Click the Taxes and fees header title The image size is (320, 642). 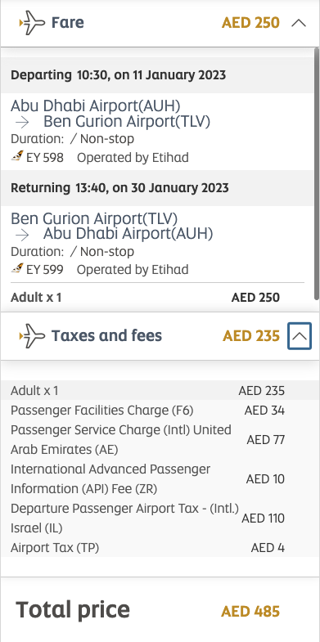(x=106, y=336)
